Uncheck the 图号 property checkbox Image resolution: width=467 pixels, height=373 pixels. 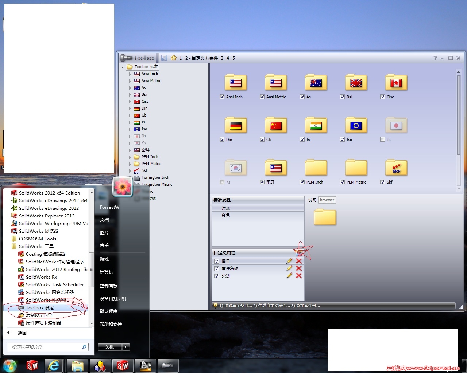coord(216,261)
